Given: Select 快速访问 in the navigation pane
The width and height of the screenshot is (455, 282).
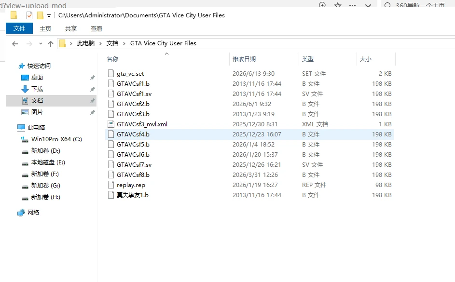Looking at the screenshot, I should pyautogui.click(x=39, y=66).
